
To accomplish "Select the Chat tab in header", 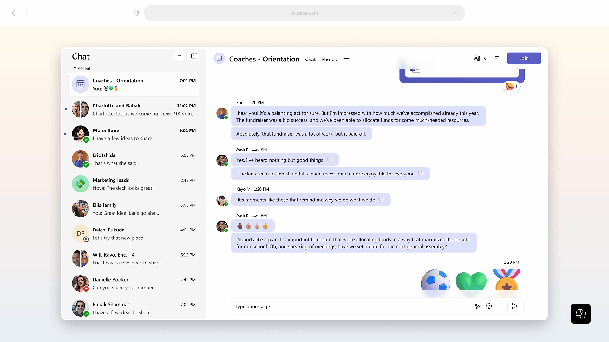I will (x=310, y=60).
